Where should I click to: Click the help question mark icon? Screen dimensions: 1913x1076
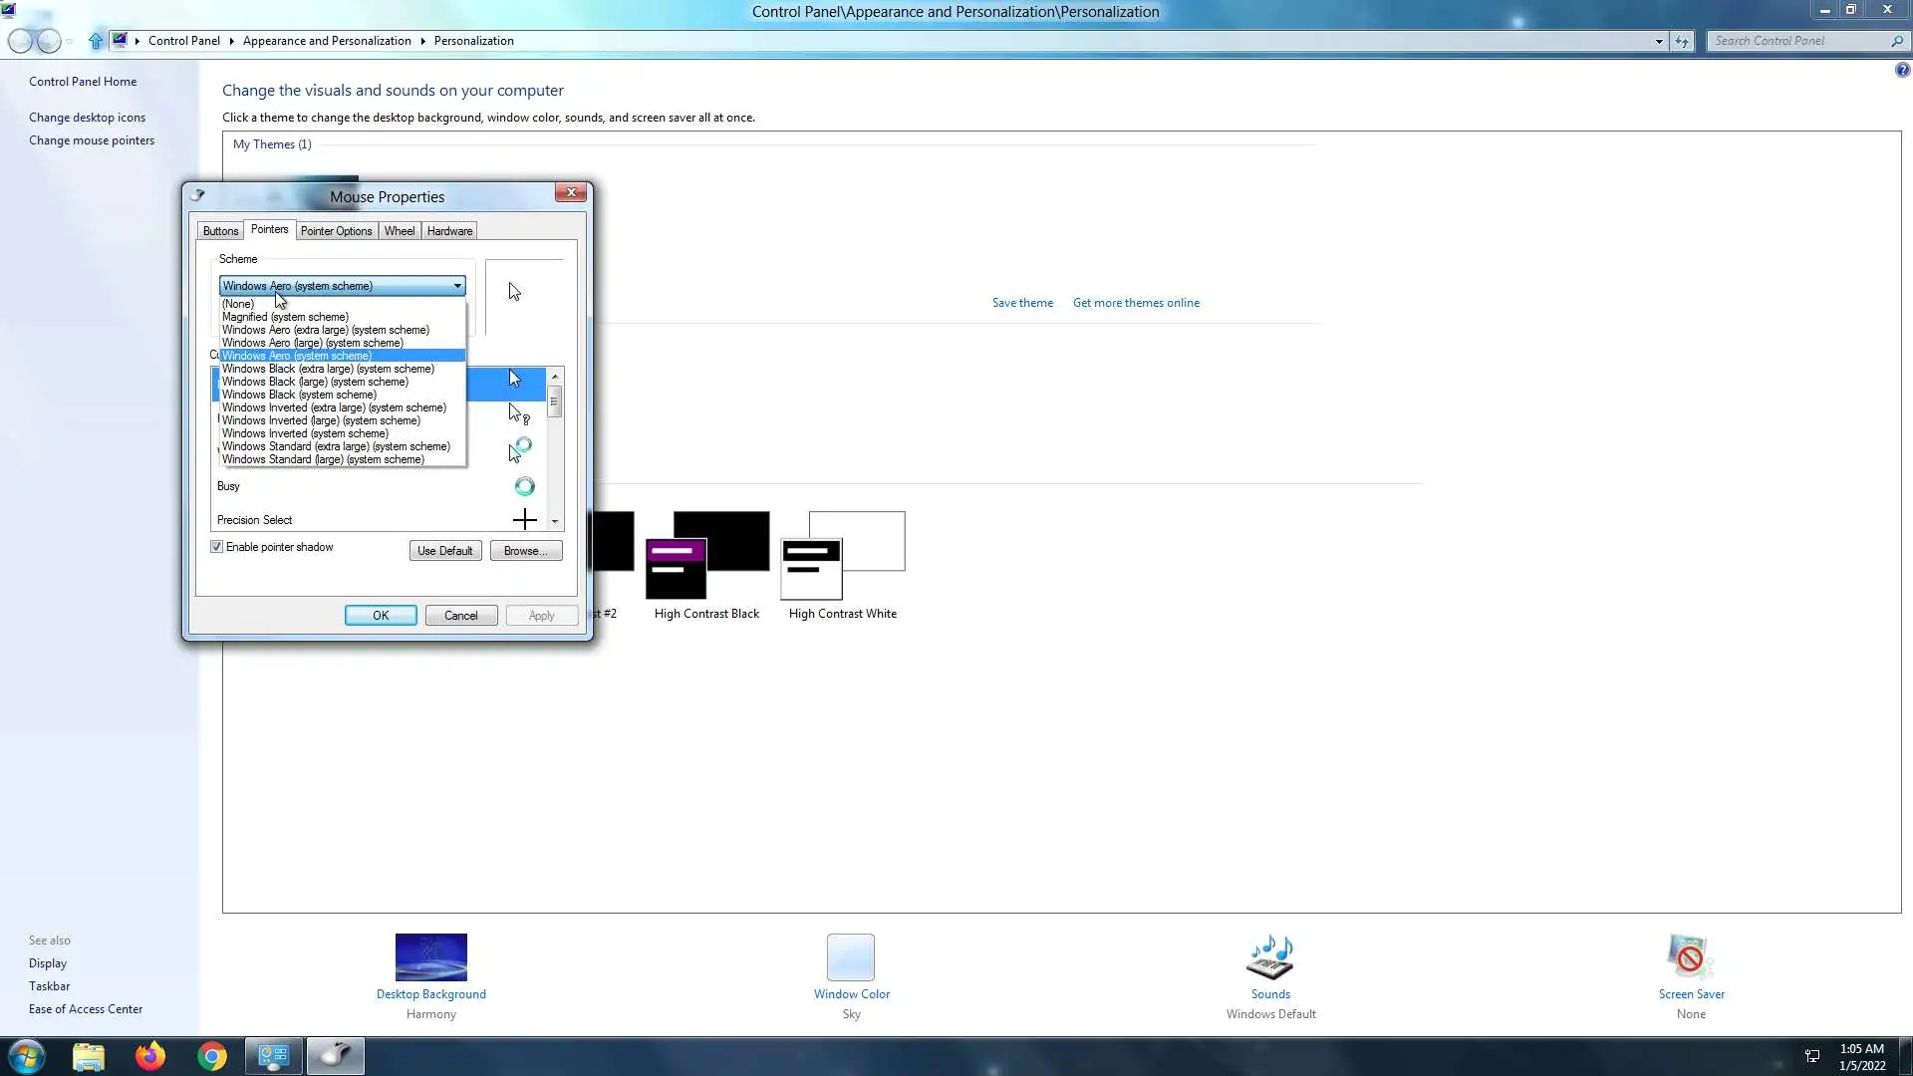(1902, 70)
